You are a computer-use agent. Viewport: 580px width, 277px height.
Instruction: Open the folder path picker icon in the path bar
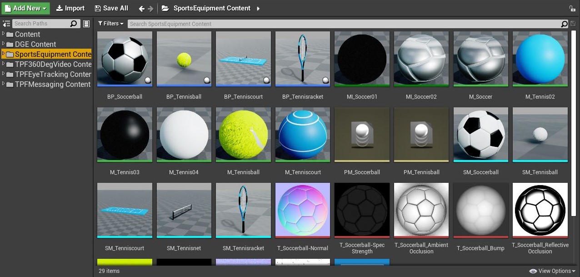coord(165,8)
